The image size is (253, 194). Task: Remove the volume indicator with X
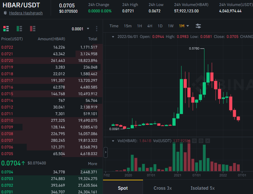pos(208,141)
